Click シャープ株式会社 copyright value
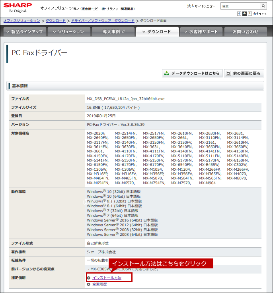The height and width of the screenshot is (293, 273). point(101,252)
